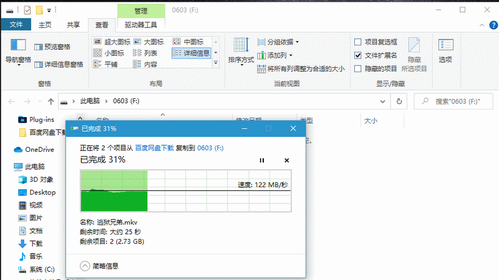Open the Options (选项) icon
The width and height of the screenshot is (499, 280).
pos(445,51)
